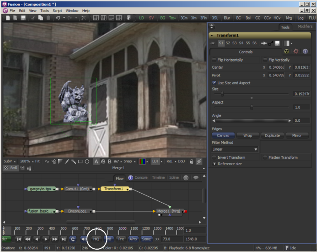Open the RoI dropdown arrow
This screenshot has height=252, width=317.
click(x=175, y=162)
